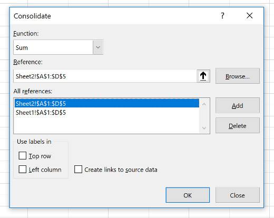Click the Consolidate title bar text
The width and height of the screenshot is (274, 218).
click(x=32, y=16)
